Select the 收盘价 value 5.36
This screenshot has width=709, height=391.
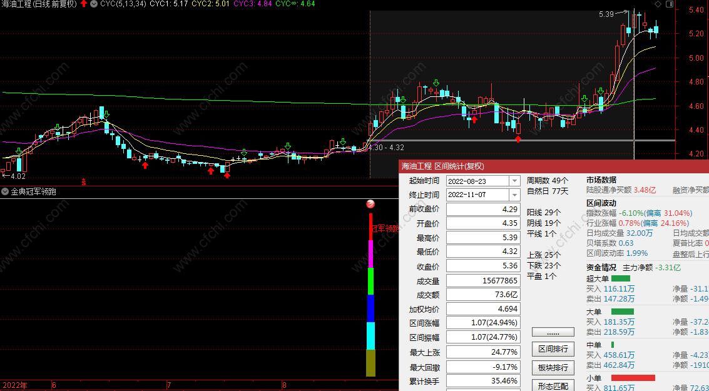(x=483, y=266)
